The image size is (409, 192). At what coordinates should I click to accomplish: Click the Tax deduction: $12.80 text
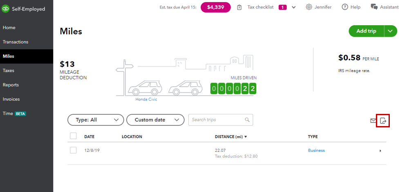click(236, 156)
